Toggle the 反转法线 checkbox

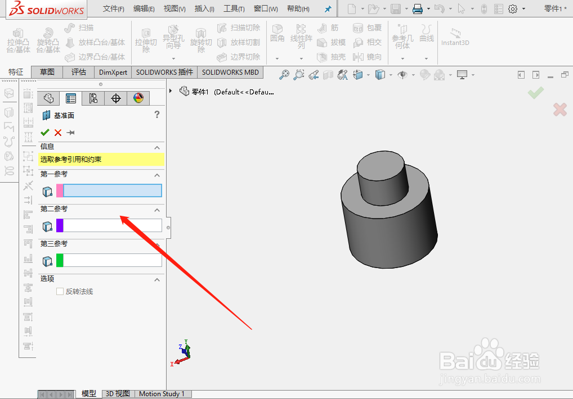pos(59,291)
